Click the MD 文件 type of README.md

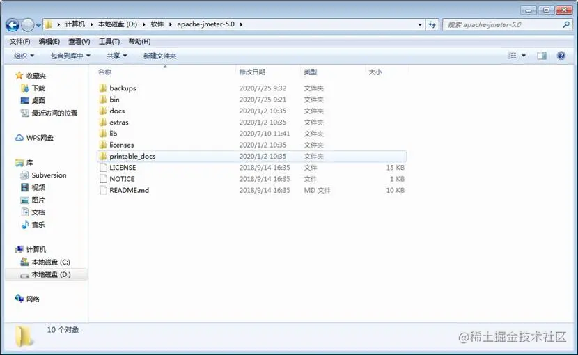click(317, 190)
